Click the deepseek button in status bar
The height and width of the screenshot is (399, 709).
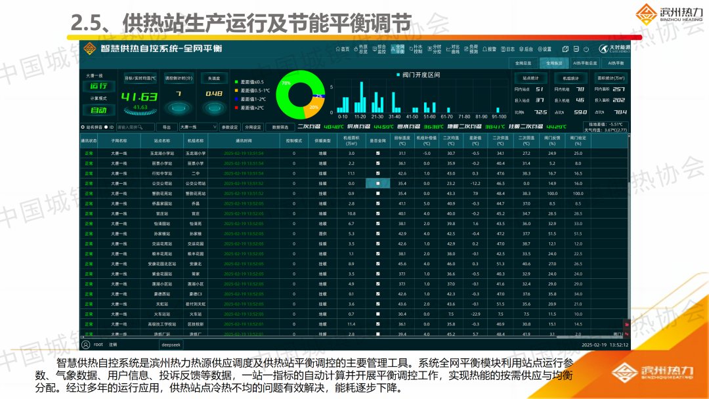171,344
